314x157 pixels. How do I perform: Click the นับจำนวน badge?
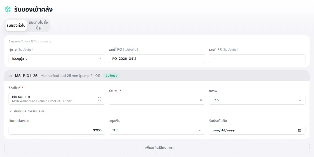[x=111, y=76]
